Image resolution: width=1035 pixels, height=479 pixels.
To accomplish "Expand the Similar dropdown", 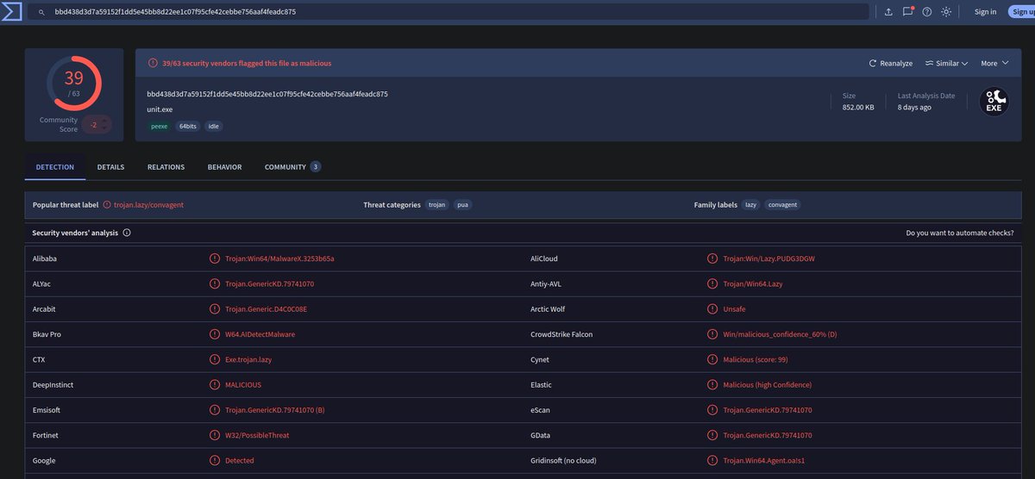I will (x=946, y=63).
